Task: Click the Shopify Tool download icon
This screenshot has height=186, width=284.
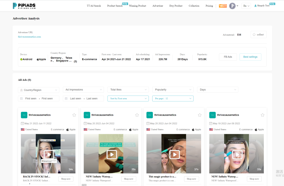Action: (x=255, y=6)
